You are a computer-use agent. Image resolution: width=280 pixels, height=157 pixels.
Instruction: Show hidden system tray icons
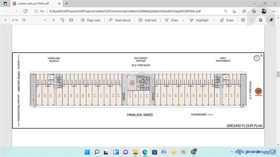point(232,152)
